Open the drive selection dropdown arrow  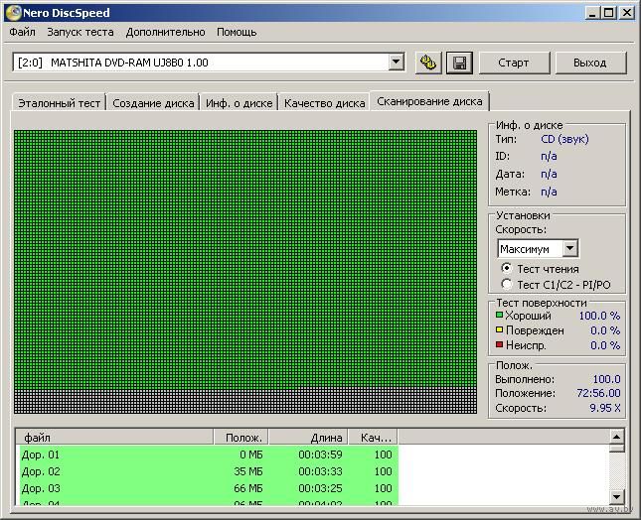point(396,63)
